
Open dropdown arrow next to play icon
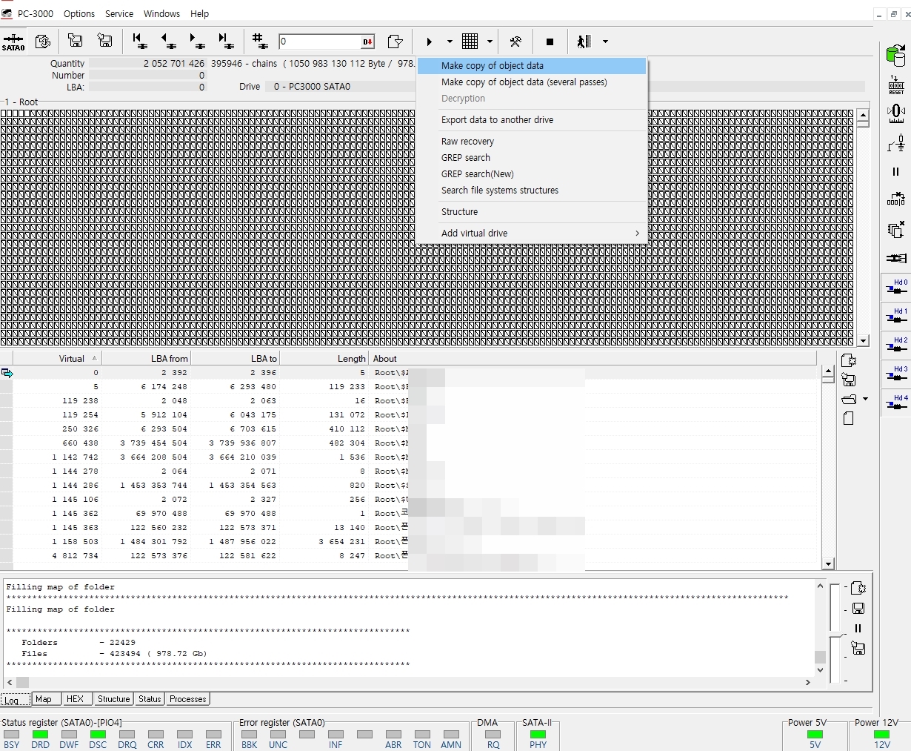click(x=450, y=42)
